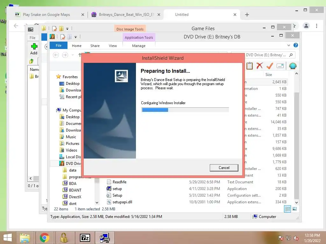Click Properties quick-access icon in DVD Drive window
The image size is (326, 244).
63,37
